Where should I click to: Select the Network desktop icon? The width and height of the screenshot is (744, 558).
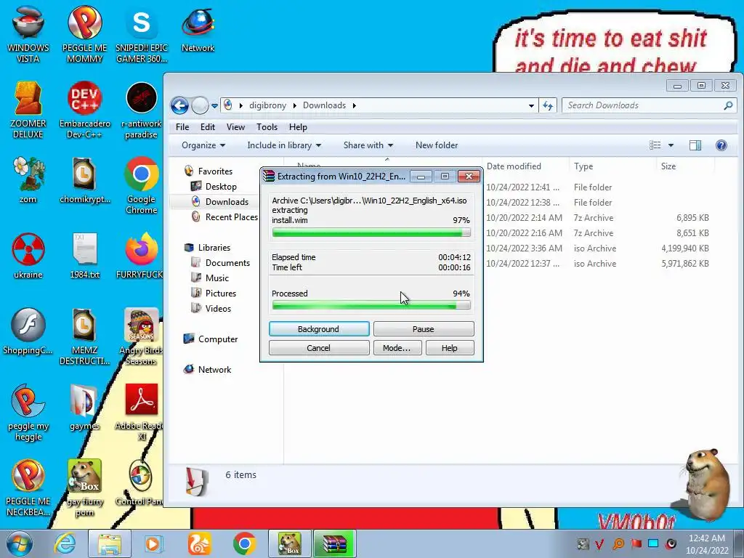[x=198, y=29]
